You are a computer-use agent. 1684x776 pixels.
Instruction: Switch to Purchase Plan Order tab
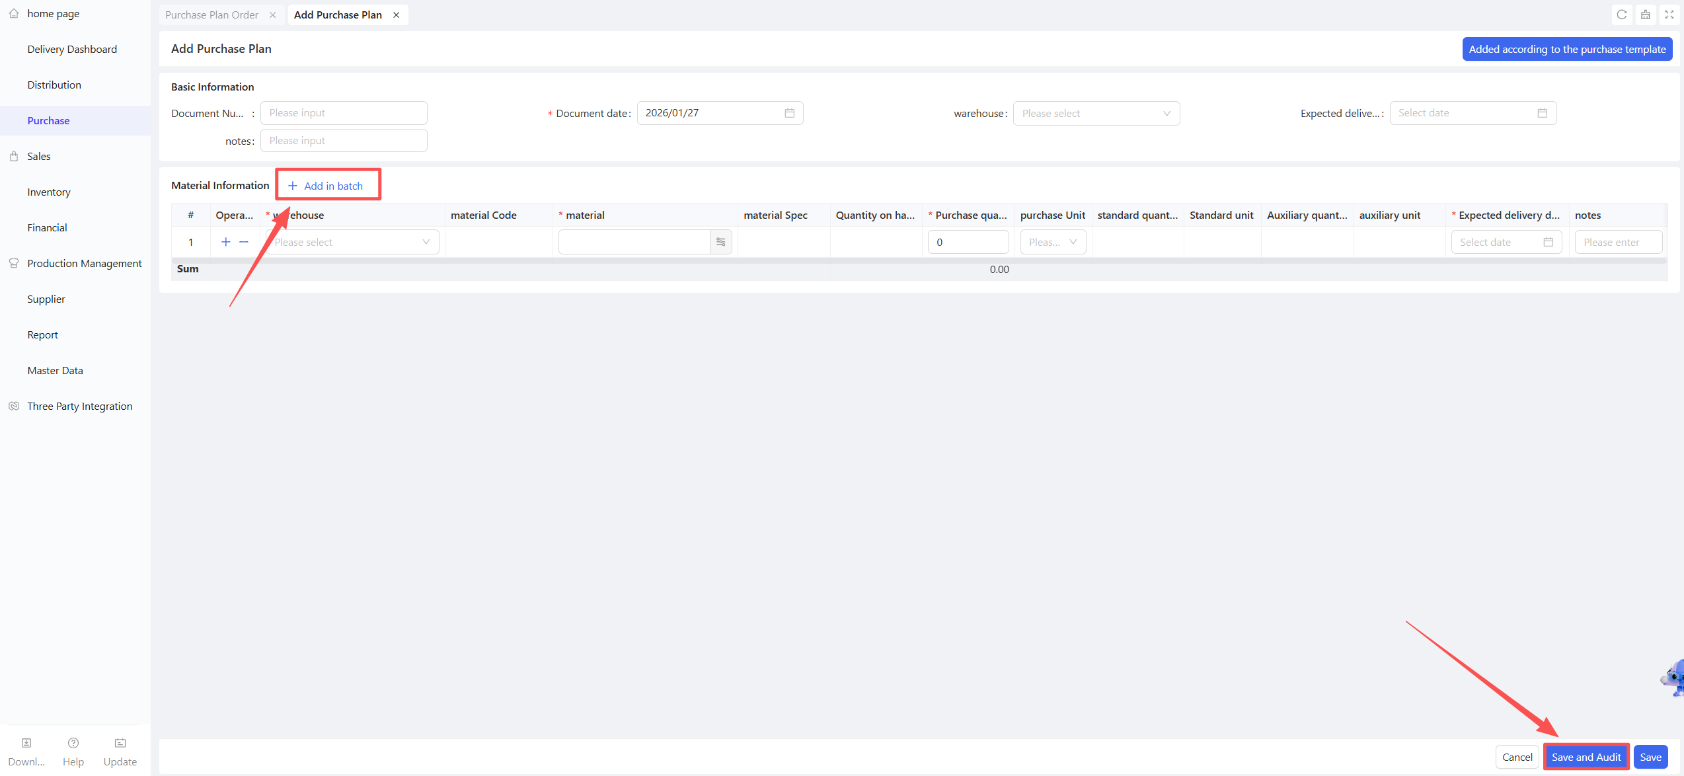point(211,15)
